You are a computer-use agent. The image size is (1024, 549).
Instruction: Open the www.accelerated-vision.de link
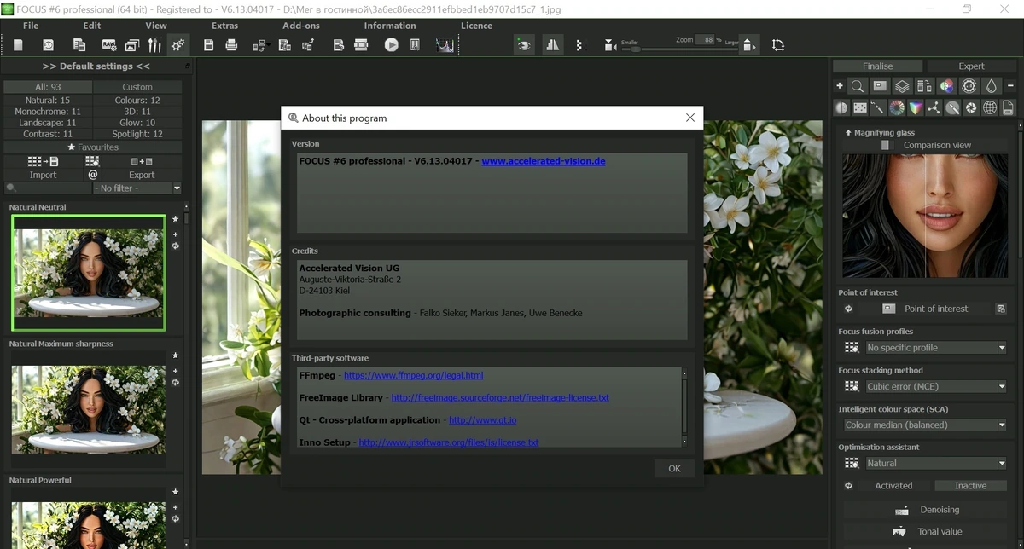coord(543,160)
